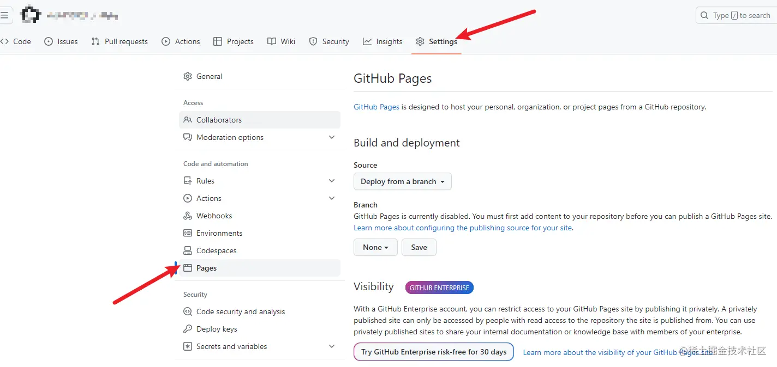
Task: Click Try GitHub Enterprise risk-free button
Action: pos(434,352)
